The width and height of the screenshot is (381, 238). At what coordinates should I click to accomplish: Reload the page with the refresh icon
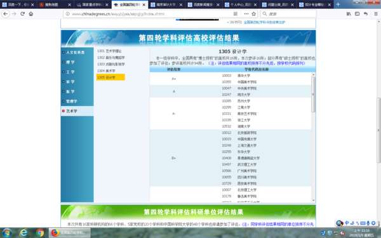(x=23, y=14)
